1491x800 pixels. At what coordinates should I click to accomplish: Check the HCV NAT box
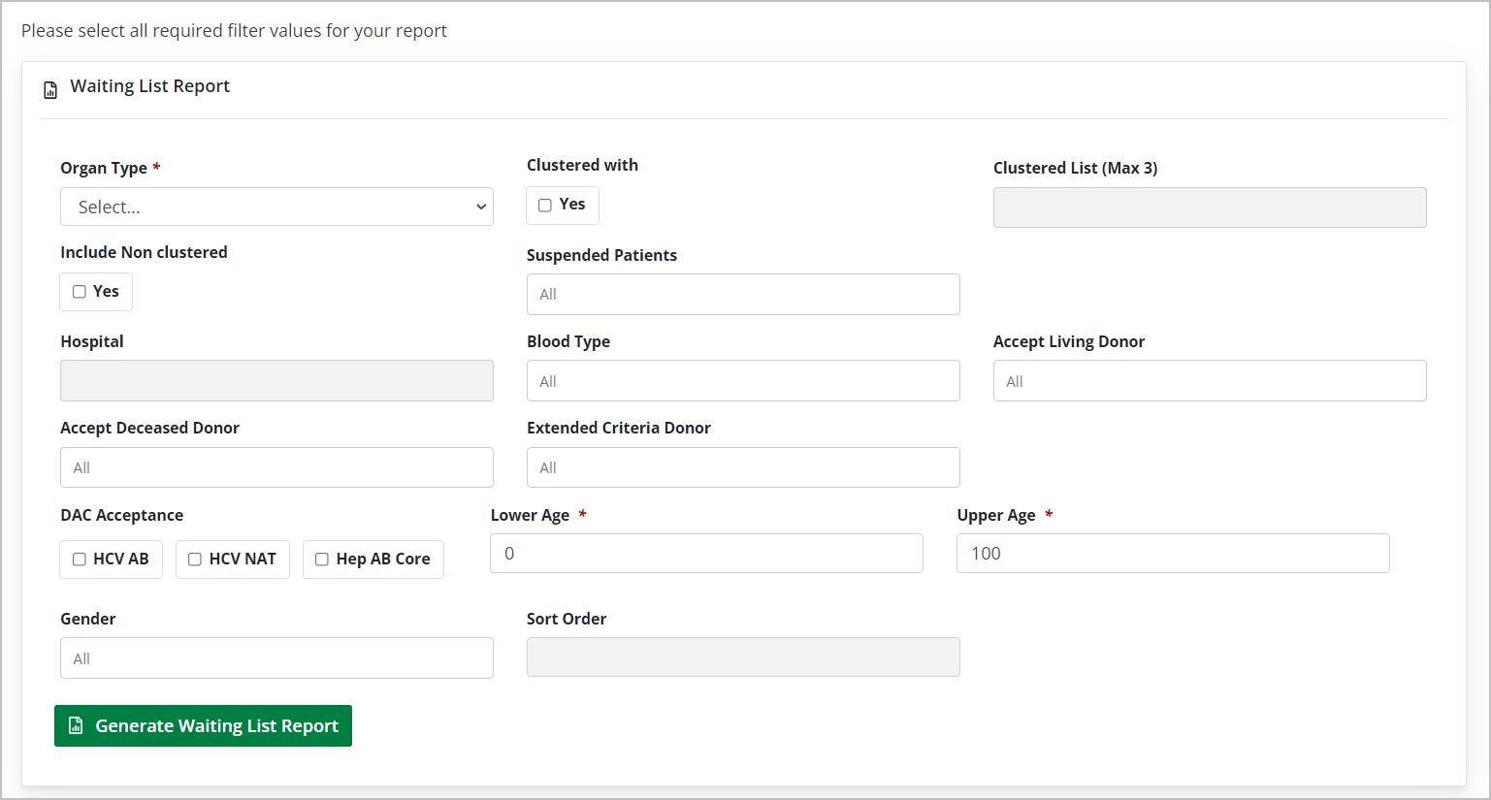[194, 559]
